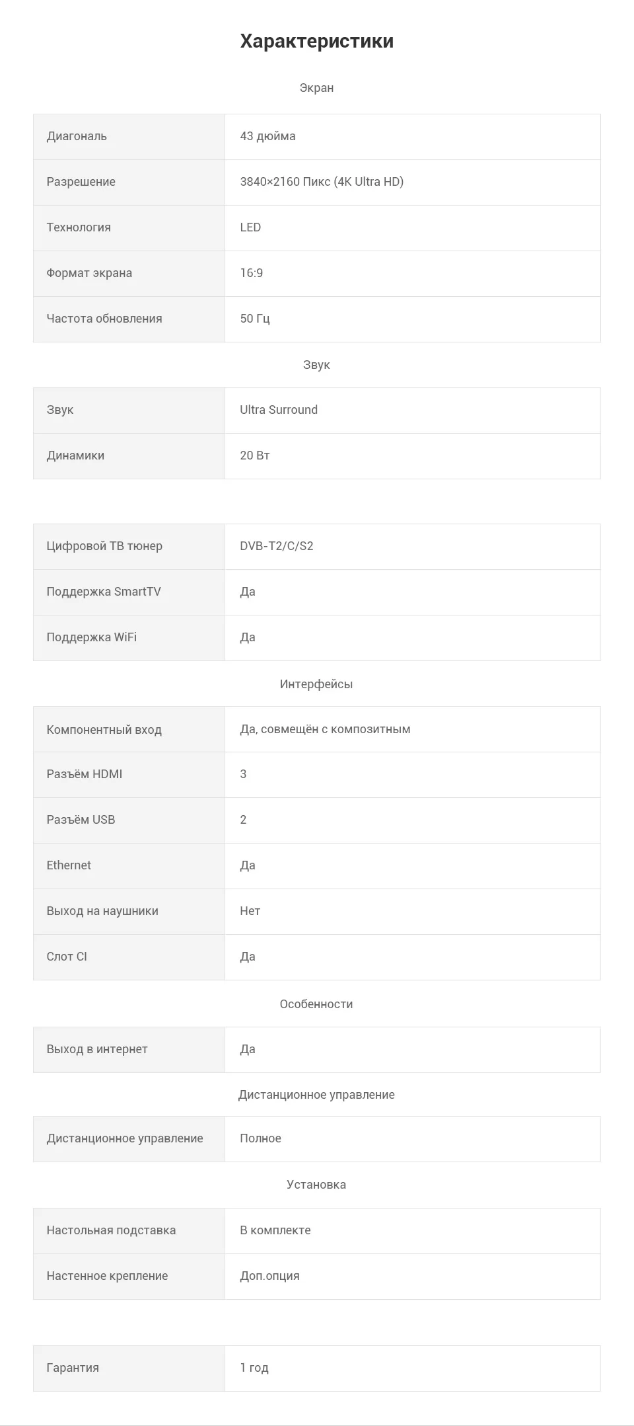Viewport: 634px width, 1426px height.
Task: Select the DVB-T2/C/S2 tuner value
Action: pyautogui.click(x=277, y=546)
